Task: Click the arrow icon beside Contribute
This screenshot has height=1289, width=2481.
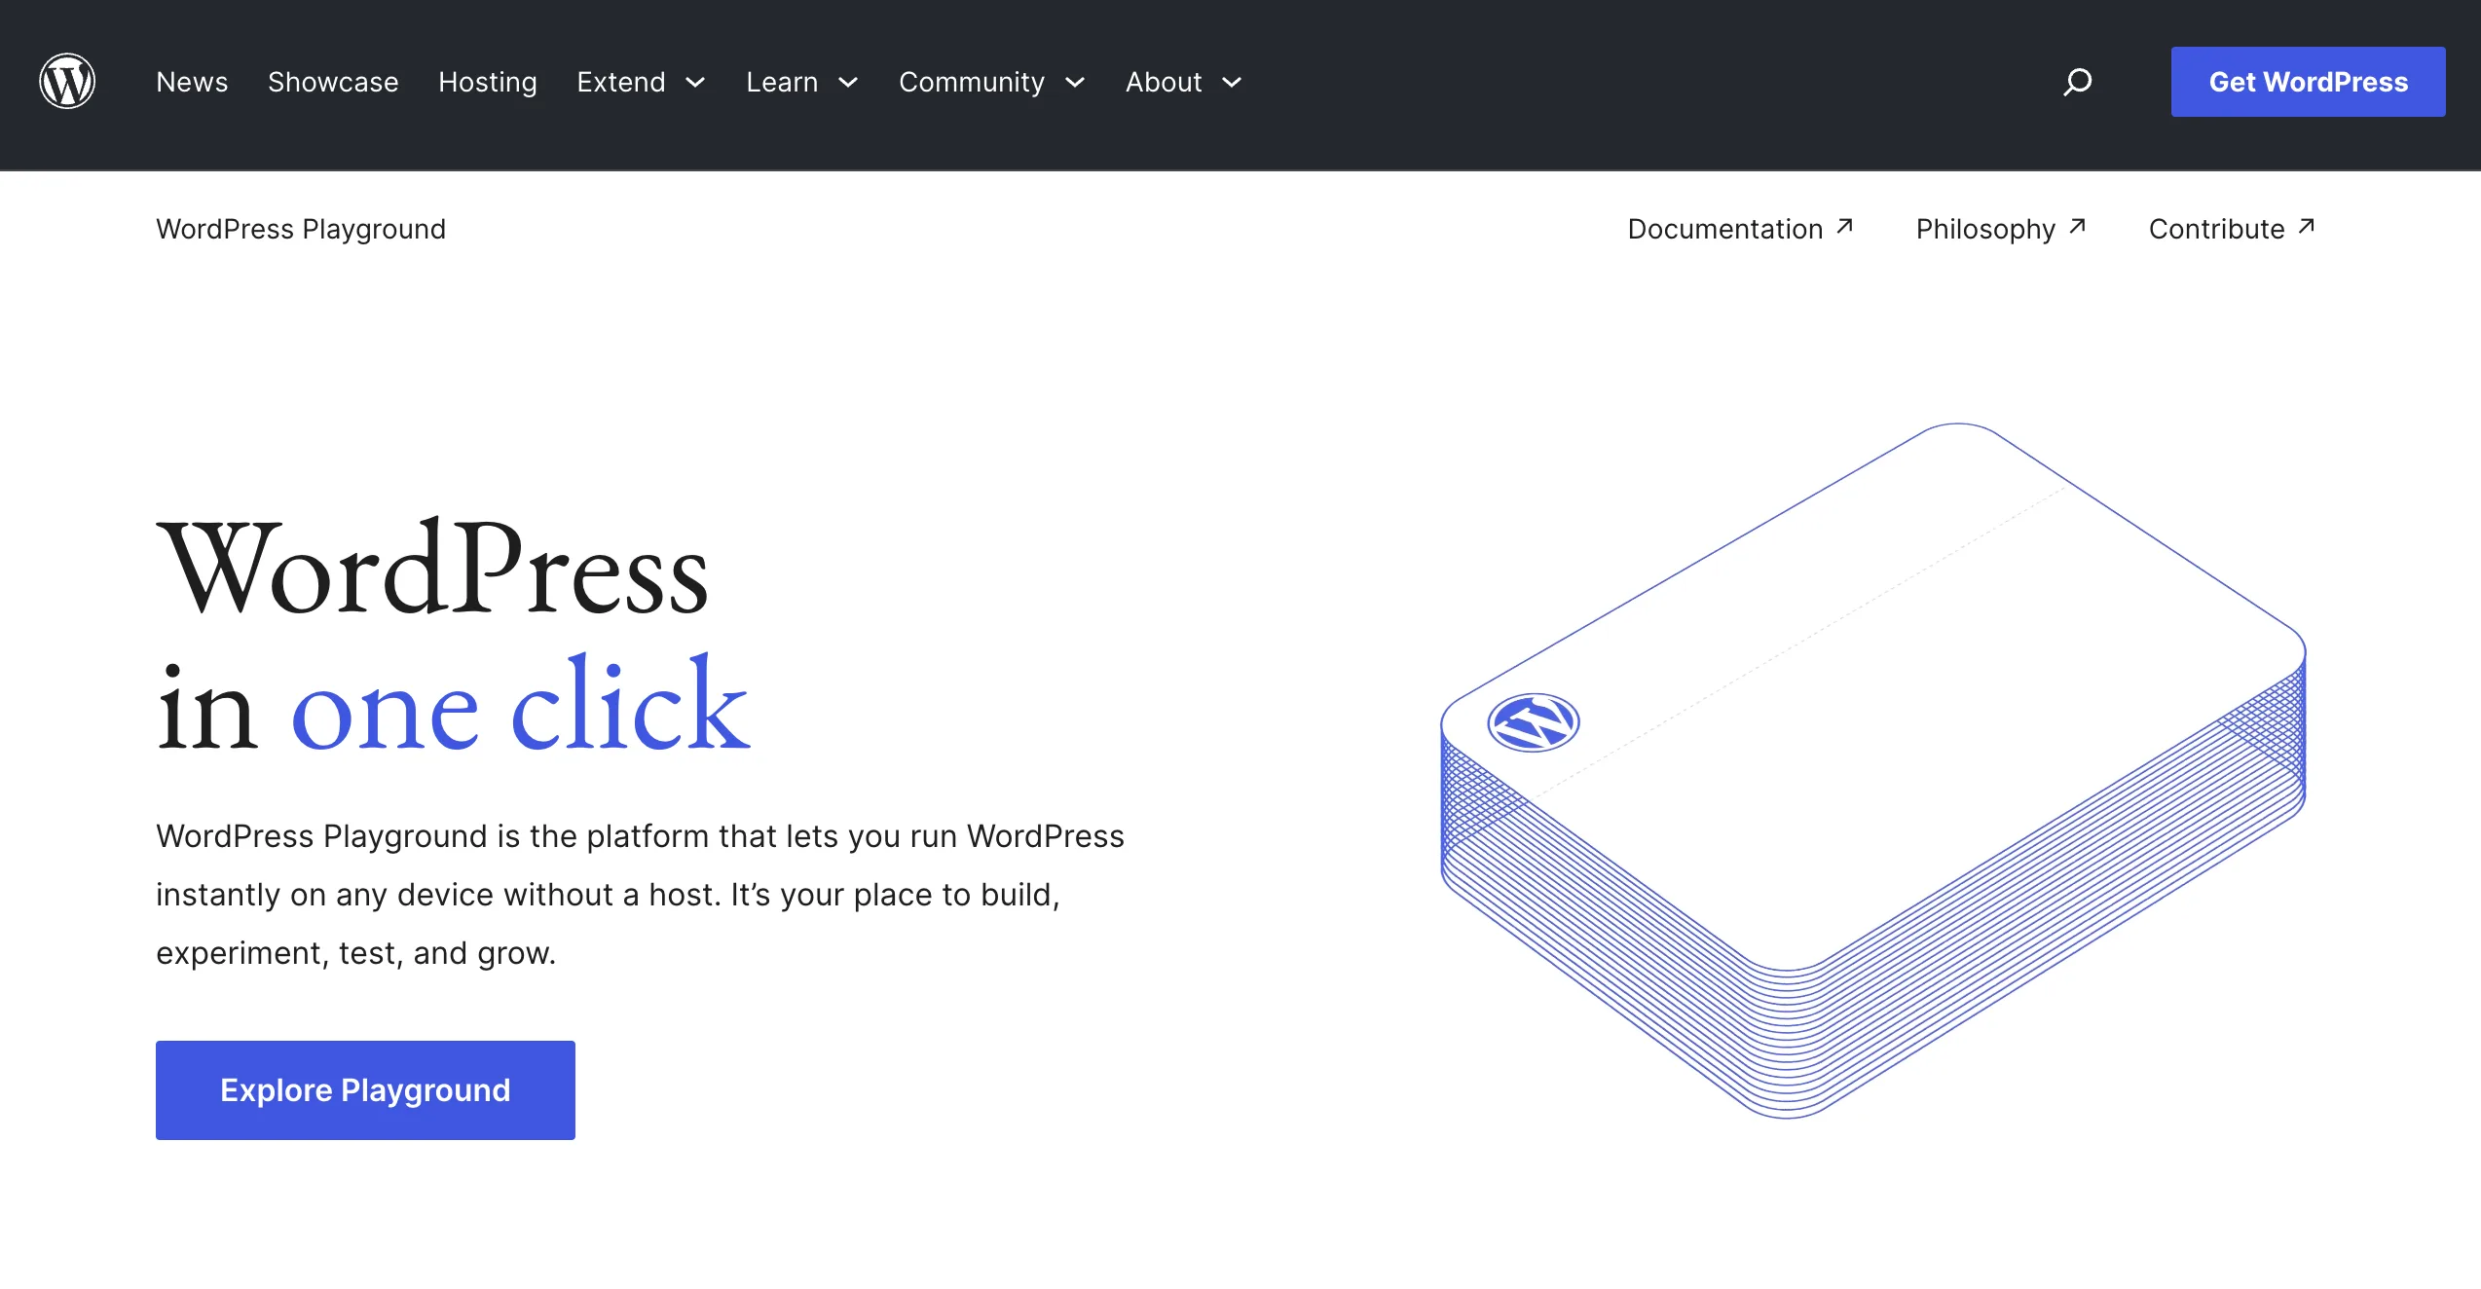Action: [x=2306, y=227]
